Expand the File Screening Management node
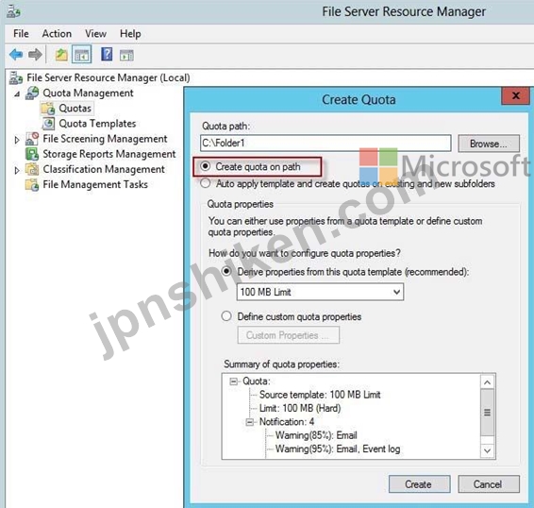 click(17, 140)
